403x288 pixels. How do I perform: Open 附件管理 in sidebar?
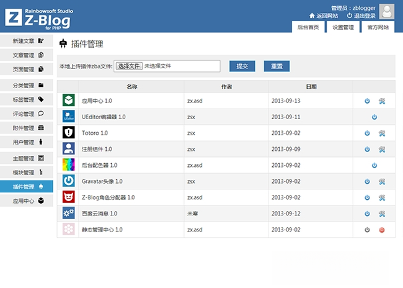[x=27, y=128]
